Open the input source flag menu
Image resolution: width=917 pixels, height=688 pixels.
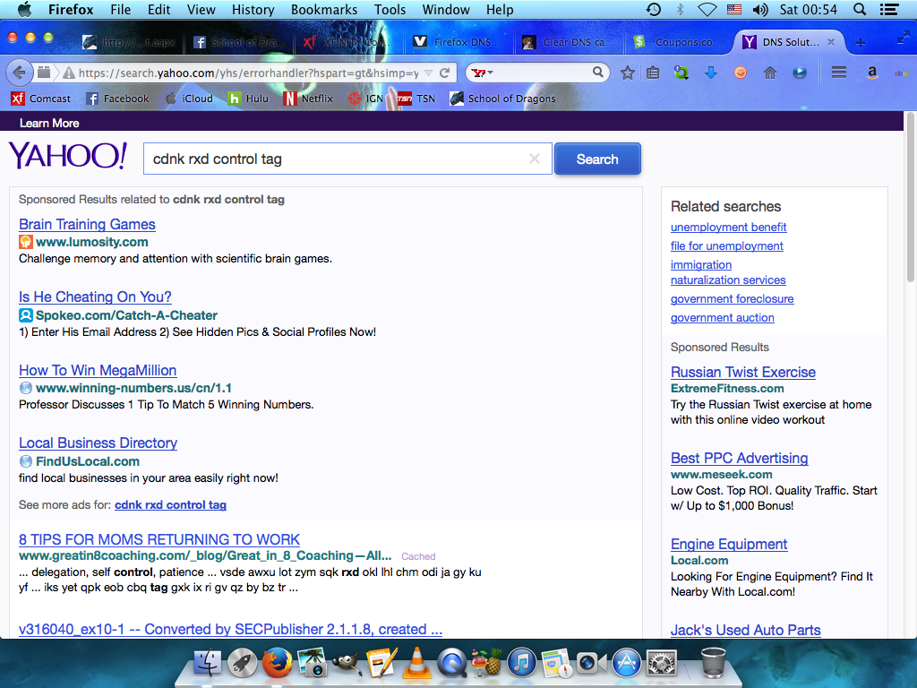pyautogui.click(x=734, y=9)
